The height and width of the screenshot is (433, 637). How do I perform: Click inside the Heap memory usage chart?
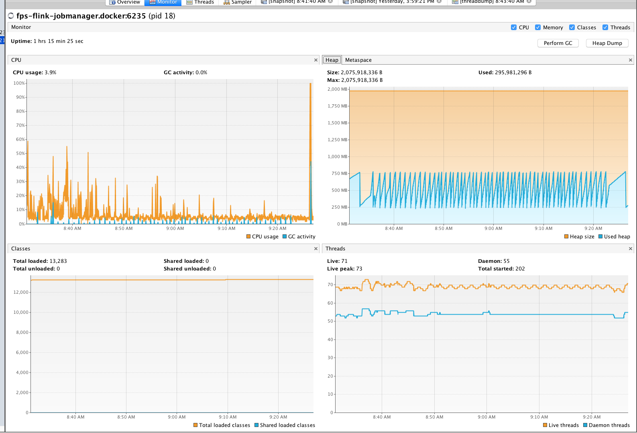pos(488,156)
